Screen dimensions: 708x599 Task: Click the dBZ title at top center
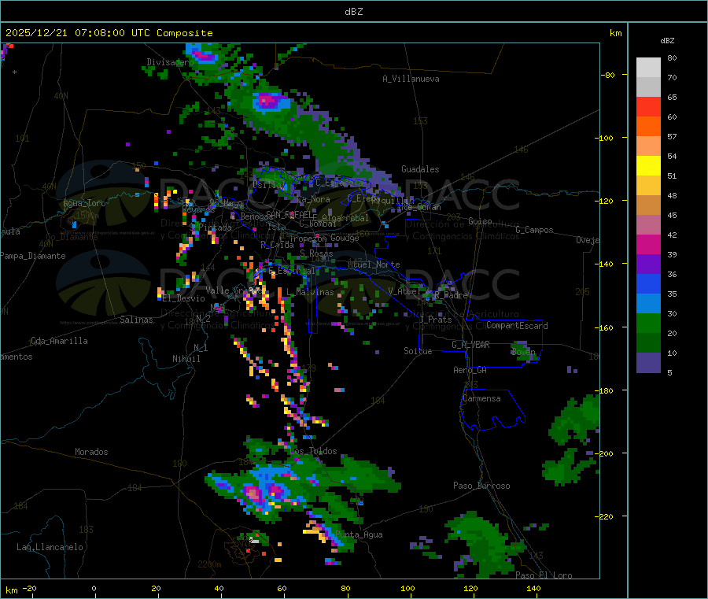pyautogui.click(x=353, y=12)
